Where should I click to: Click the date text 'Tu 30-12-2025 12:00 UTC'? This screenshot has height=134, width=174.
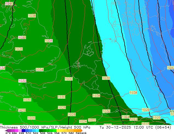pos(127,127)
